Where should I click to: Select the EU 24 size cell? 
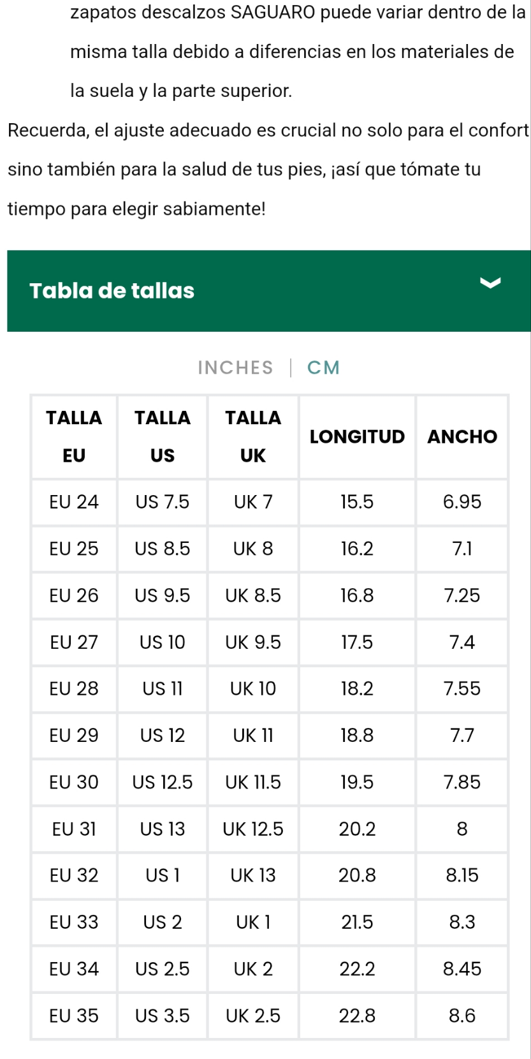(74, 502)
